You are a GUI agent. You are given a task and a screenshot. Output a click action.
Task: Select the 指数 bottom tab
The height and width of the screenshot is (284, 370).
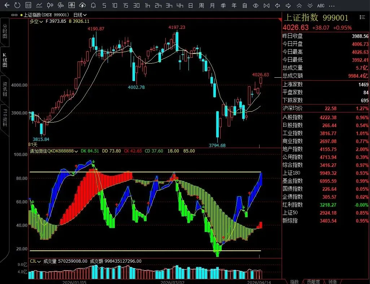click(294, 281)
